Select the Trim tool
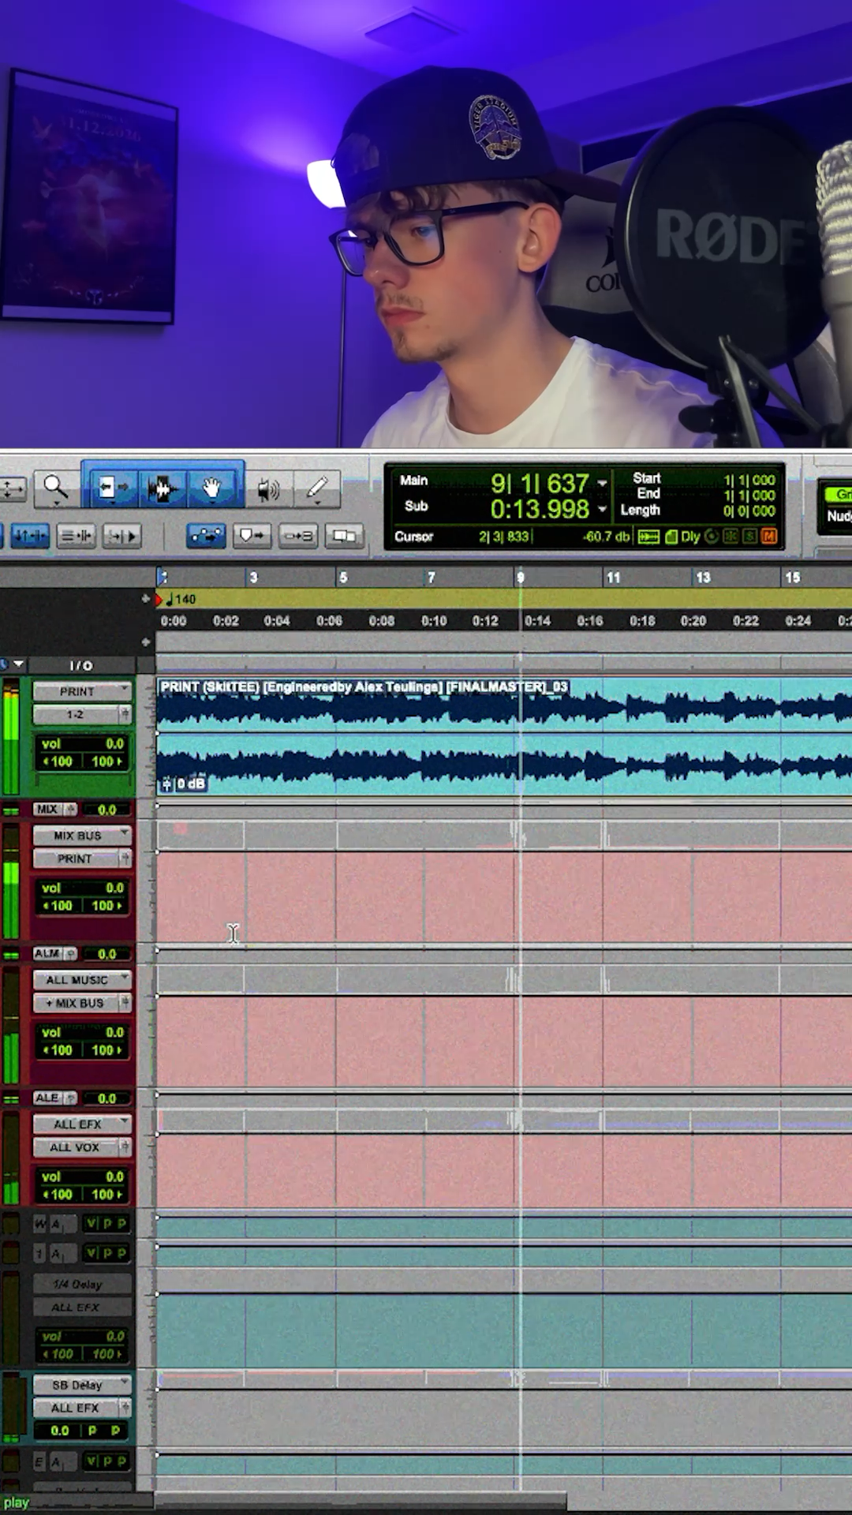Viewport: 852px width, 1515px height. click(112, 488)
